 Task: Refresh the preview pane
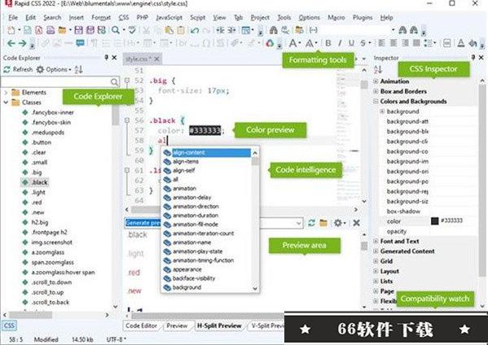311,223
